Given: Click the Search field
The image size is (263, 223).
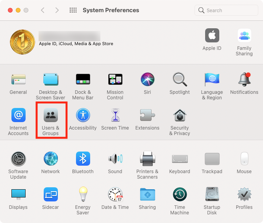Looking at the screenshot, I should point(226,10).
